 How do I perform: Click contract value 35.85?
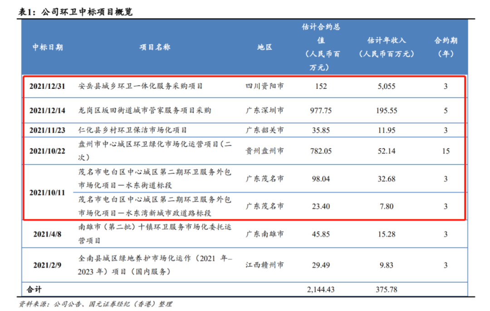(321, 130)
